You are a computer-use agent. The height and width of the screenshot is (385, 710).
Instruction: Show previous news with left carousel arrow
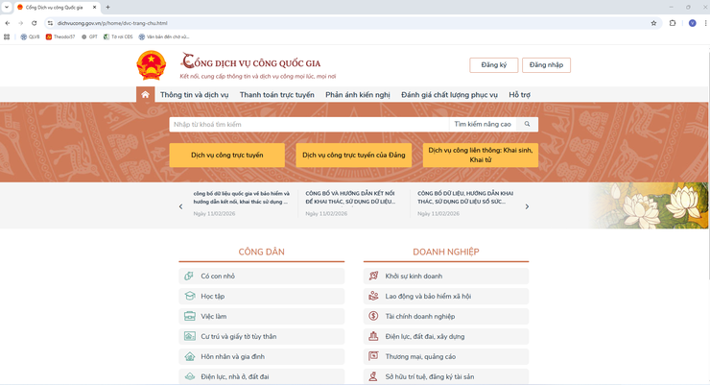pos(180,206)
